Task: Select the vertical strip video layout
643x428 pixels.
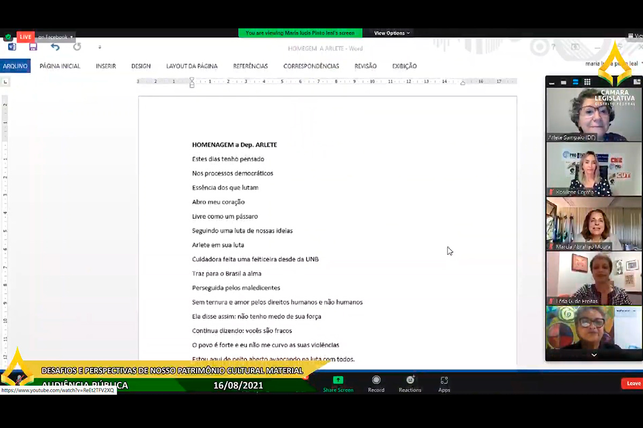Action: [x=575, y=82]
